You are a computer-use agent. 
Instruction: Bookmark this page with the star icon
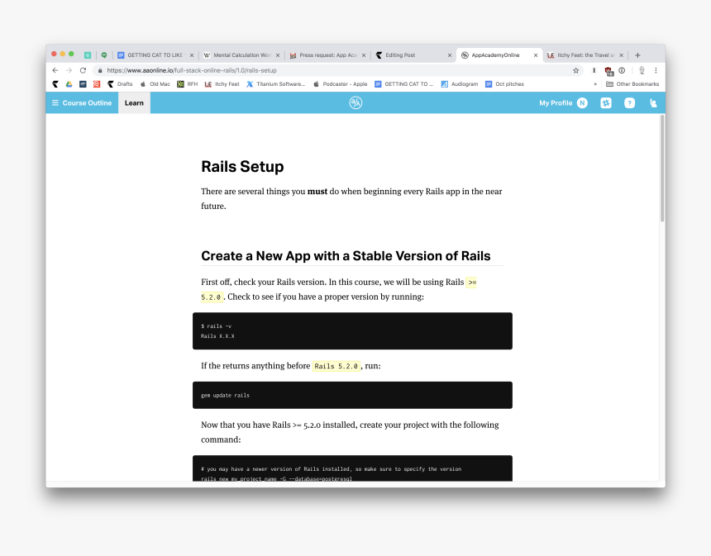pyautogui.click(x=576, y=71)
